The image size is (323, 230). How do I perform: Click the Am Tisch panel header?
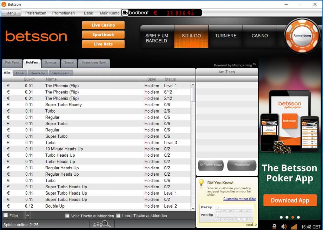[227, 72]
